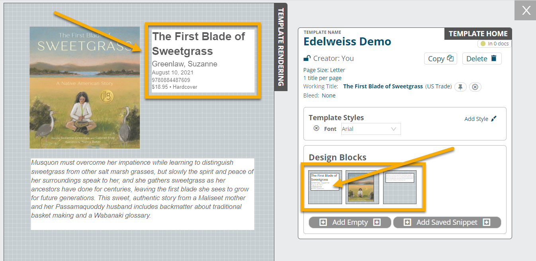
Task: Open working title The First Blade of Sweetgrass link
Action: pyautogui.click(x=383, y=86)
